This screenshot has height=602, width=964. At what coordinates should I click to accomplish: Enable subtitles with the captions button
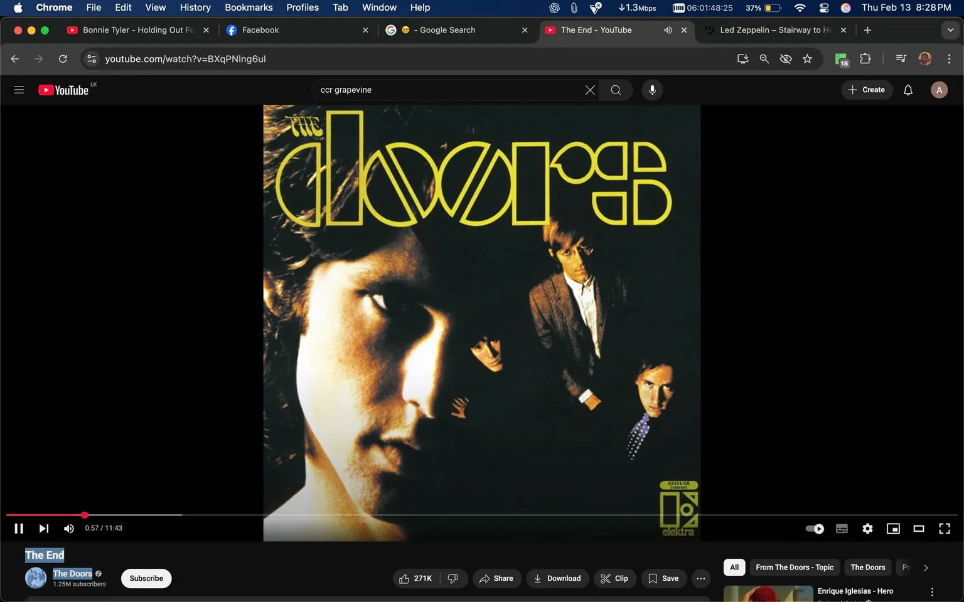pyautogui.click(x=842, y=529)
